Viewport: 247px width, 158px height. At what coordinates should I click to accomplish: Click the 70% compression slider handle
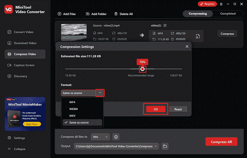point(142,69)
